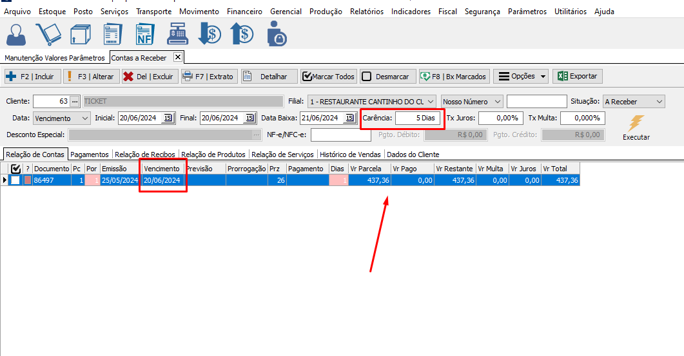
Task: Click the dollar up-arrow icon
Action: click(x=242, y=35)
